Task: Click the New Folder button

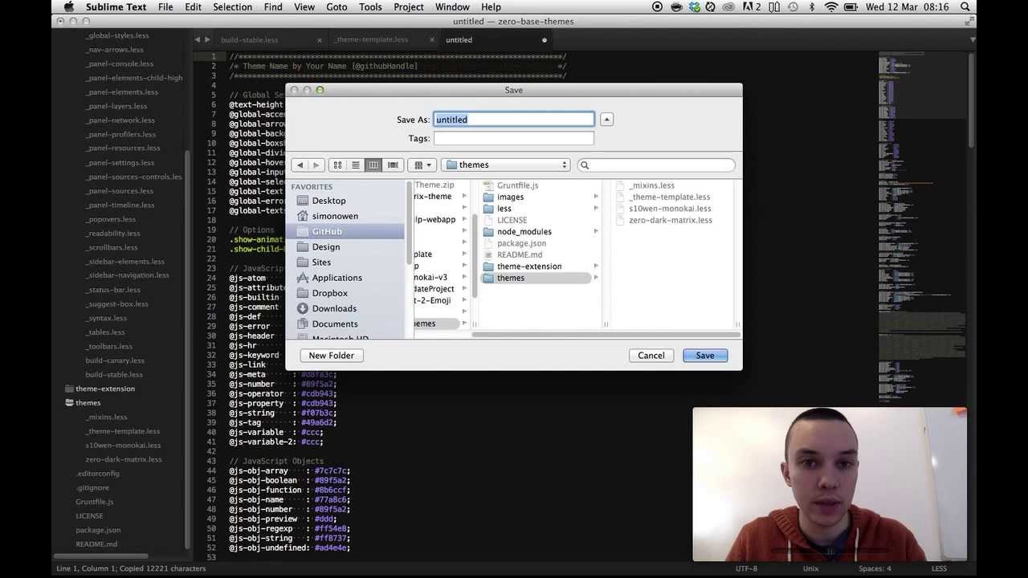Action: [332, 356]
